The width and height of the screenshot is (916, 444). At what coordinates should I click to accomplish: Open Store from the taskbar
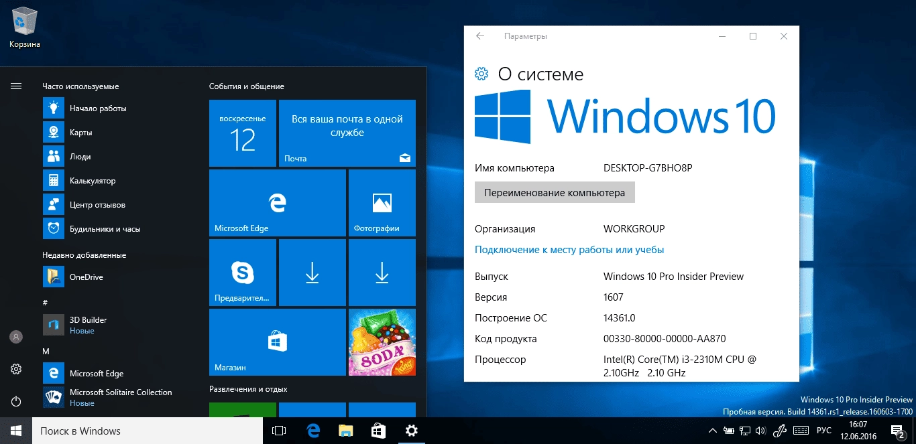click(x=378, y=431)
